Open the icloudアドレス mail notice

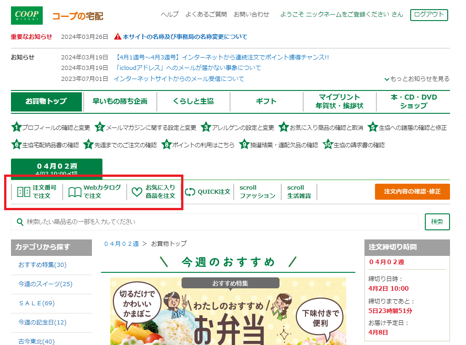coord(187,68)
